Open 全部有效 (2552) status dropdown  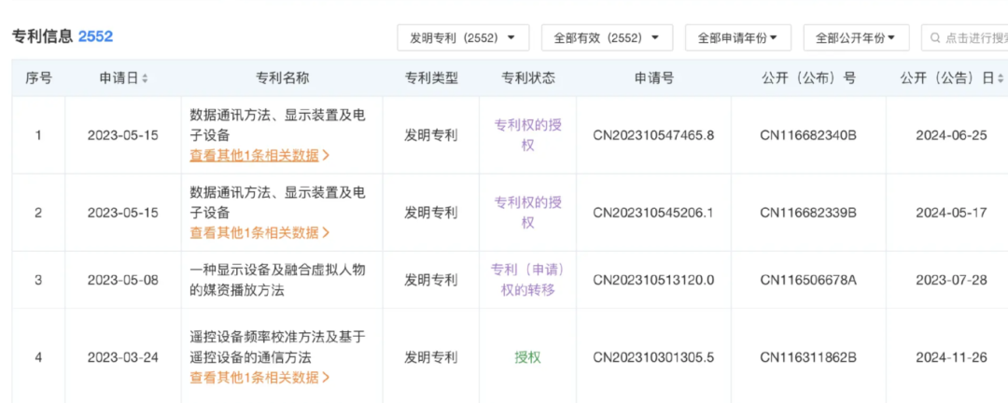point(607,38)
